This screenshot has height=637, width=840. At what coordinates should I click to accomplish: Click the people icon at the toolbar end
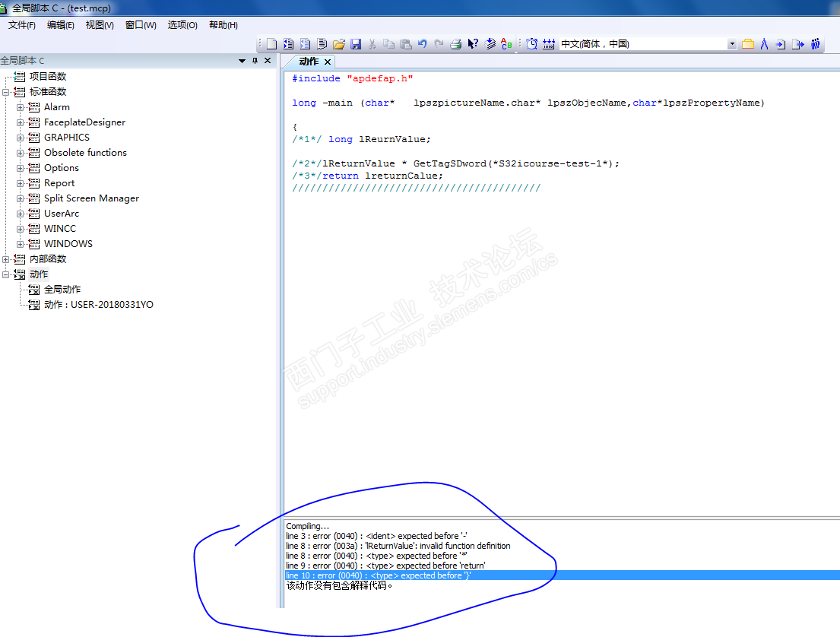click(x=816, y=44)
